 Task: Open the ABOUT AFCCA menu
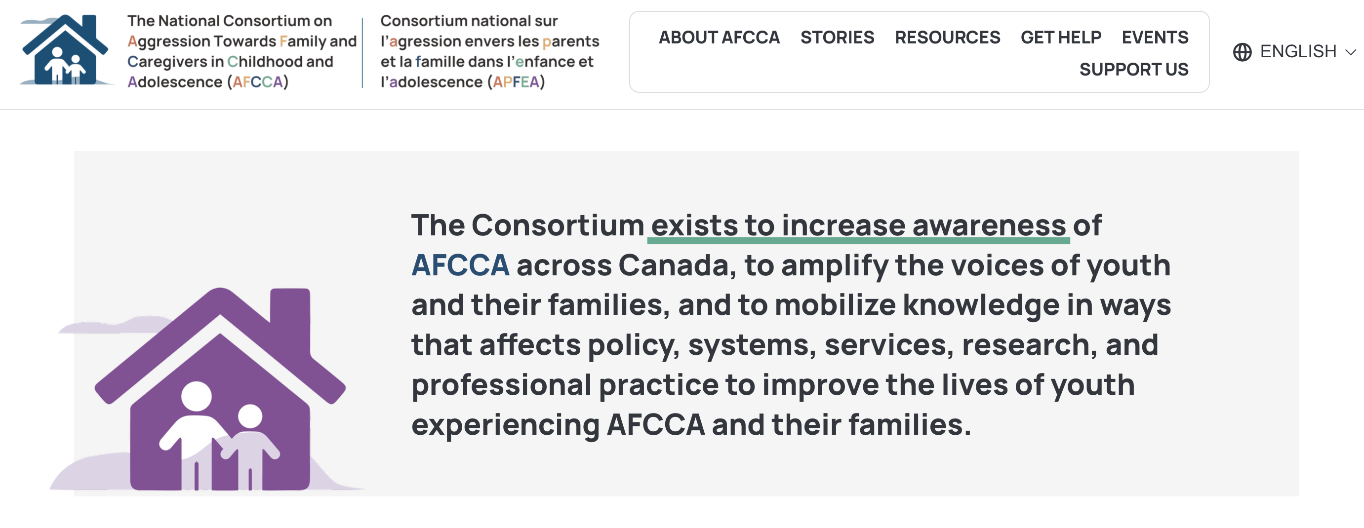[719, 38]
